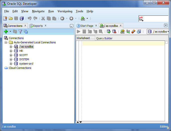Screen dimensions: 171x131
Task: Select the SYSTEM connection in tree
Action: coord(24,59)
